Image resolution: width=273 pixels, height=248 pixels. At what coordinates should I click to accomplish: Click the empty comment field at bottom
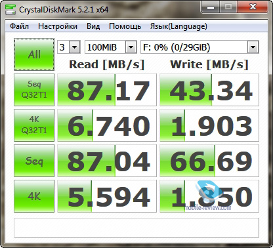(136, 228)
